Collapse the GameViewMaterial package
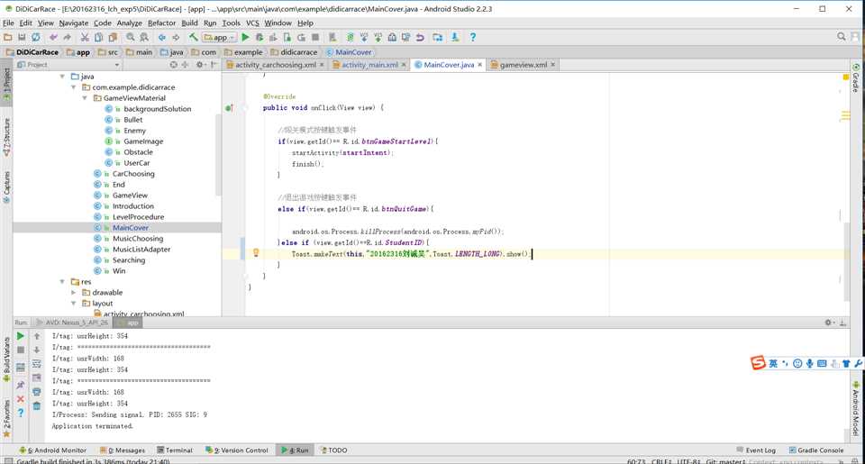The height and width of the screenshot is (464, 865). coord(85,98)
